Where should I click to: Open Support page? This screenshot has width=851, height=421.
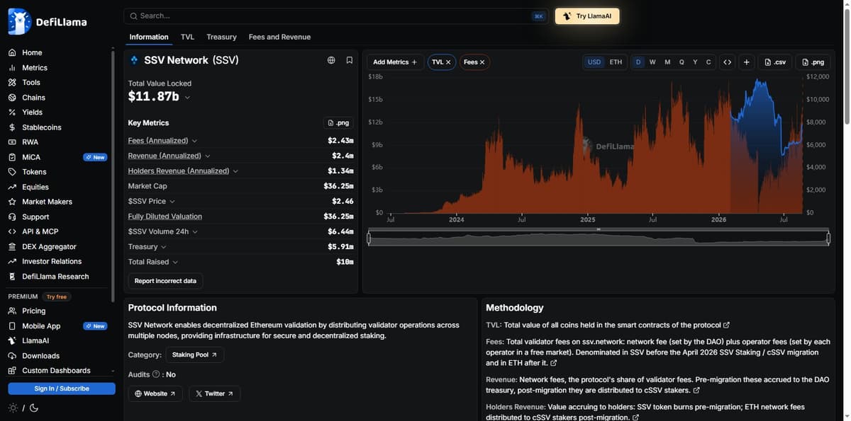(x=35, y=217)
